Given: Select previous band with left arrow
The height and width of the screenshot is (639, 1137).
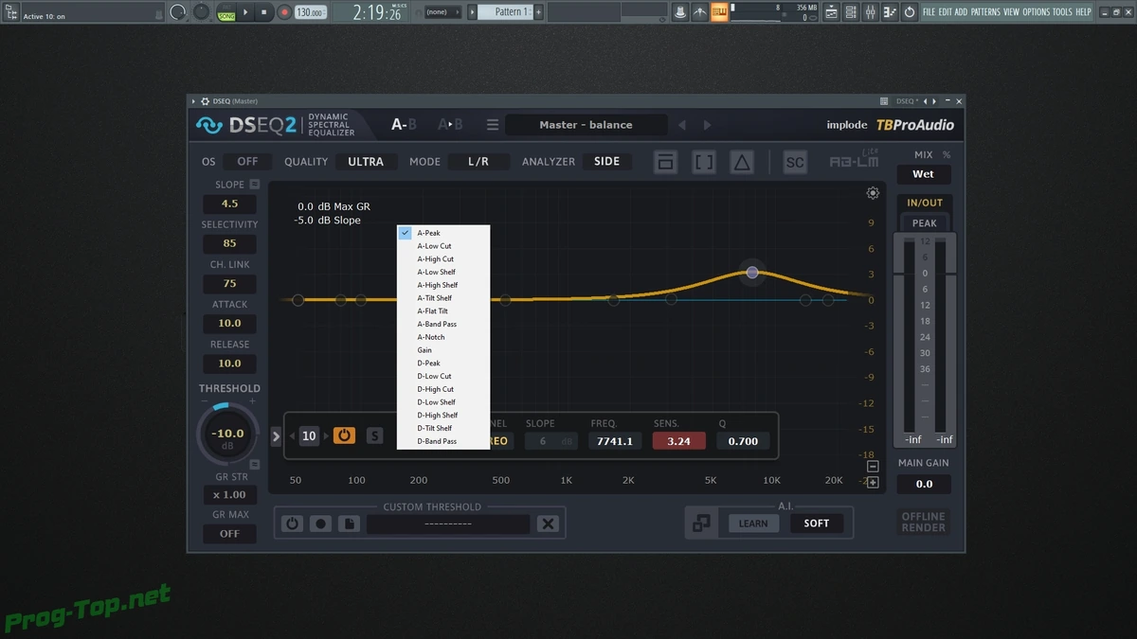Looking at the screenshot, I should click(293, 436).
